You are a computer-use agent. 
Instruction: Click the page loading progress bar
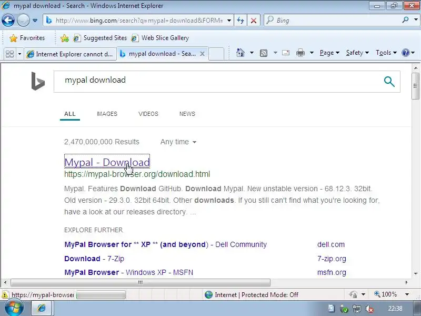[101, 295]
